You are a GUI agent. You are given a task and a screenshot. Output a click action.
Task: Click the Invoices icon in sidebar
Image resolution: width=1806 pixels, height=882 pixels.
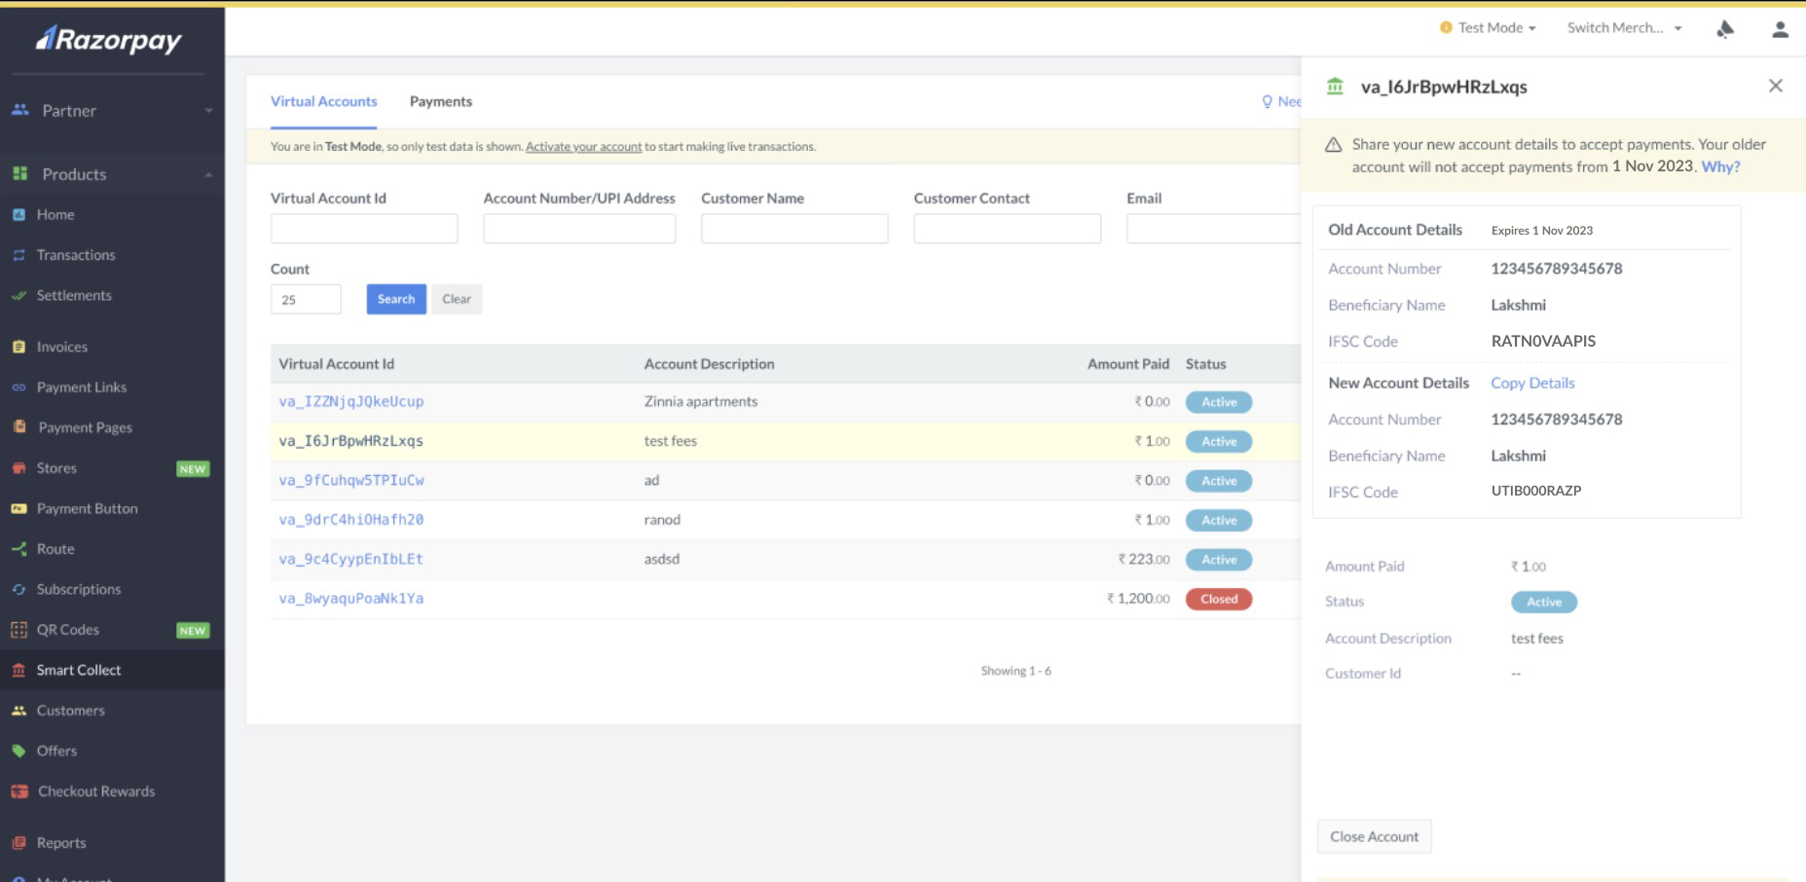(18, 347)
